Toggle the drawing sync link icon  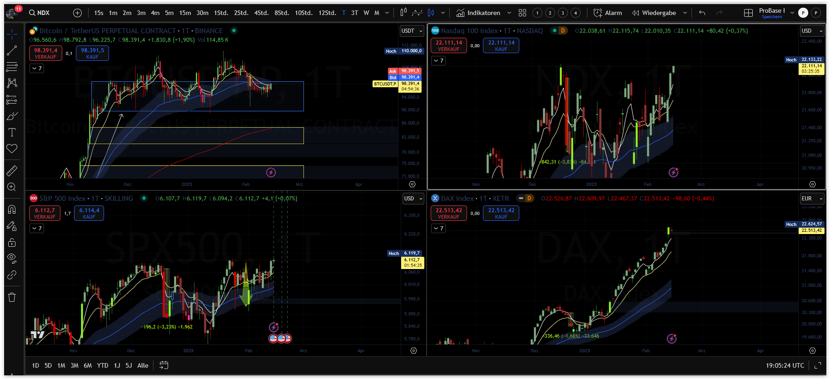(12, 275)
